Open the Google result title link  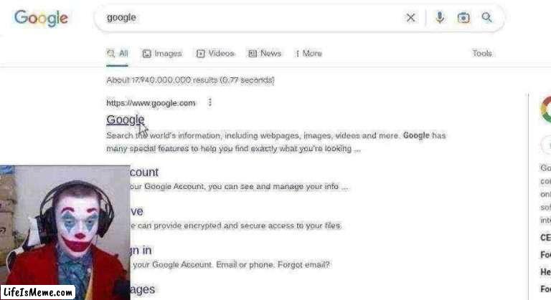pos(125,120)
